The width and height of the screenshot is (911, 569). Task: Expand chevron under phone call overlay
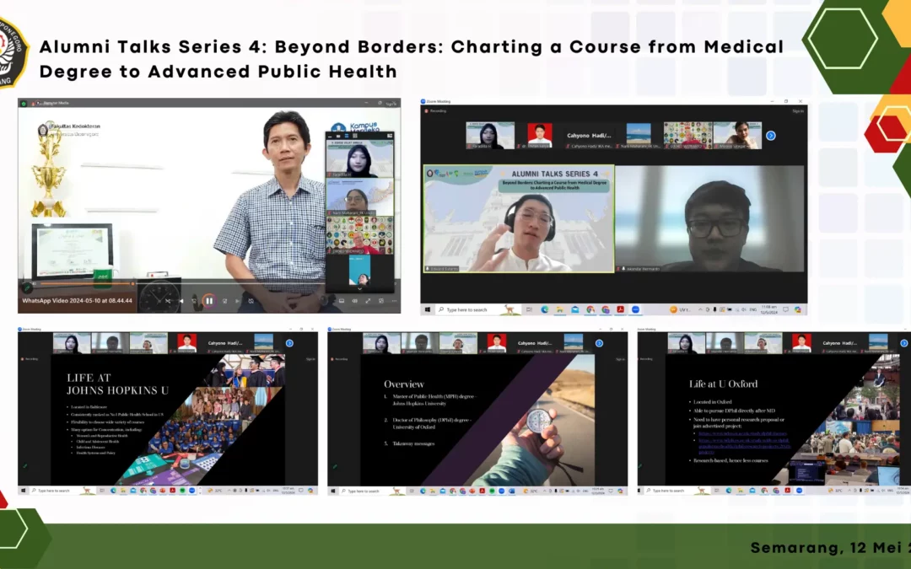[359, 288]
